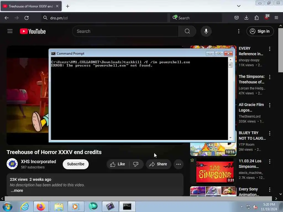The height and width of the screenshot is (212, 283).
Task: Open the film clapper taskbar app
Action: click(110, 206)
